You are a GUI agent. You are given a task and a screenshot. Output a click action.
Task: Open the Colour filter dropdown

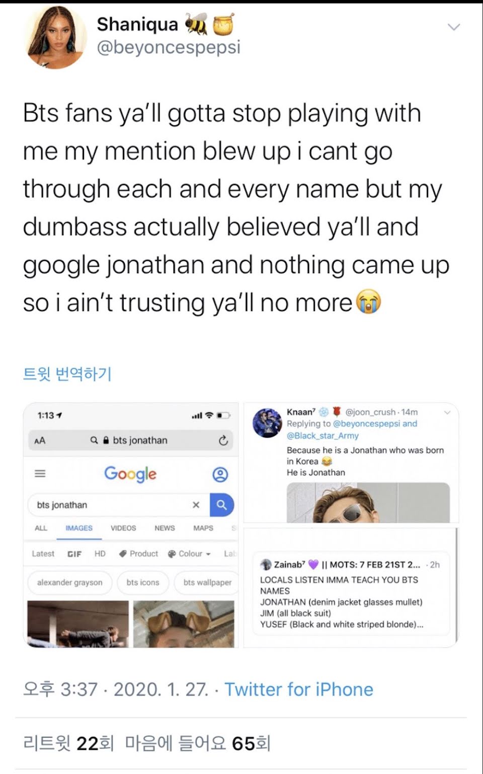coord(189,554)
